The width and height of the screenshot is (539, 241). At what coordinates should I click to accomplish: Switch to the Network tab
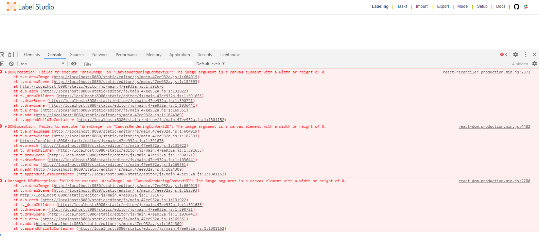point(100,55)
